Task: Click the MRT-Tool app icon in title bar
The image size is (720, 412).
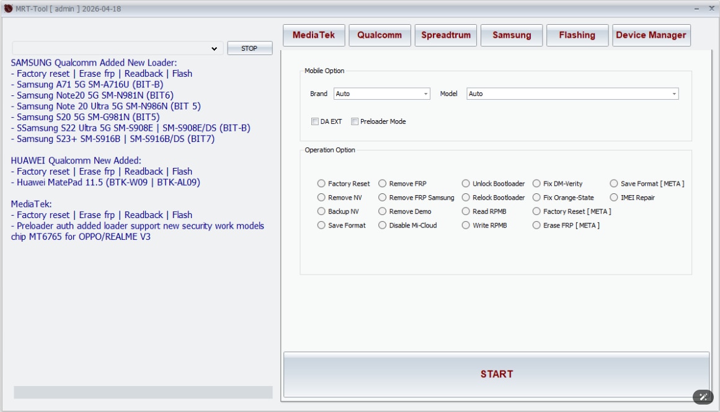Action: [8, 9]
